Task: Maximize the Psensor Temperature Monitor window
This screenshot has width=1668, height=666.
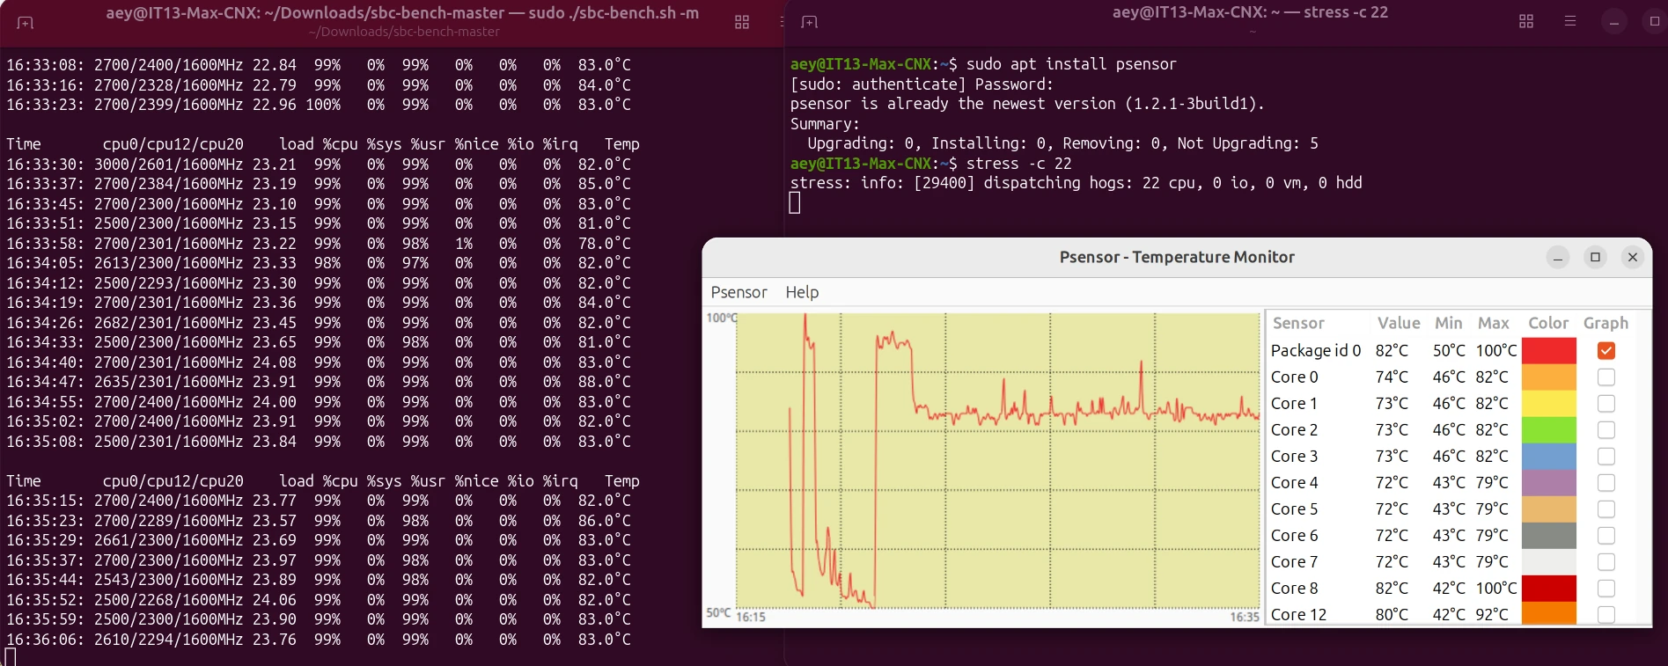Action: click(x=1595, y=257)
